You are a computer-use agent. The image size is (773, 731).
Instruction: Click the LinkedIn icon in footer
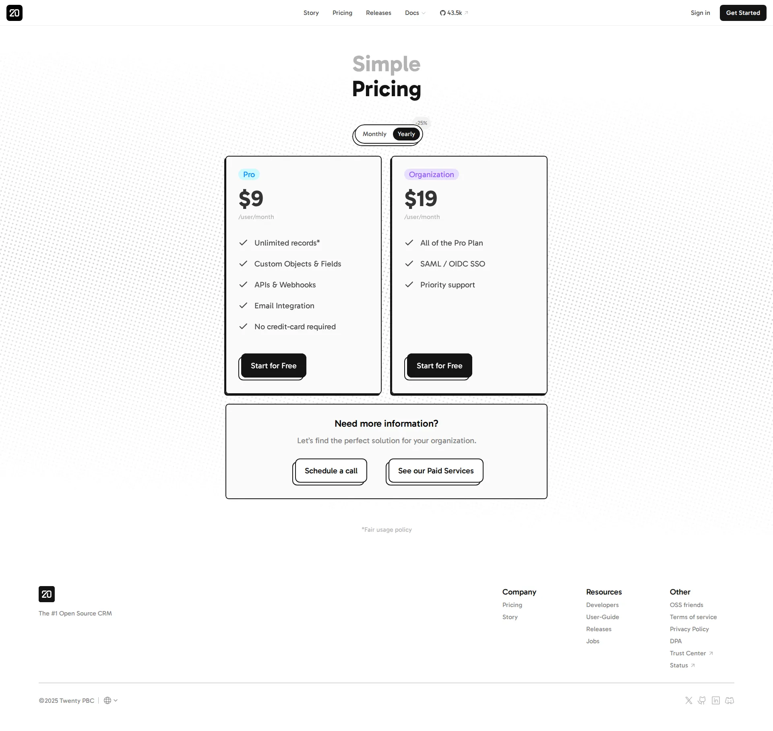716,700
